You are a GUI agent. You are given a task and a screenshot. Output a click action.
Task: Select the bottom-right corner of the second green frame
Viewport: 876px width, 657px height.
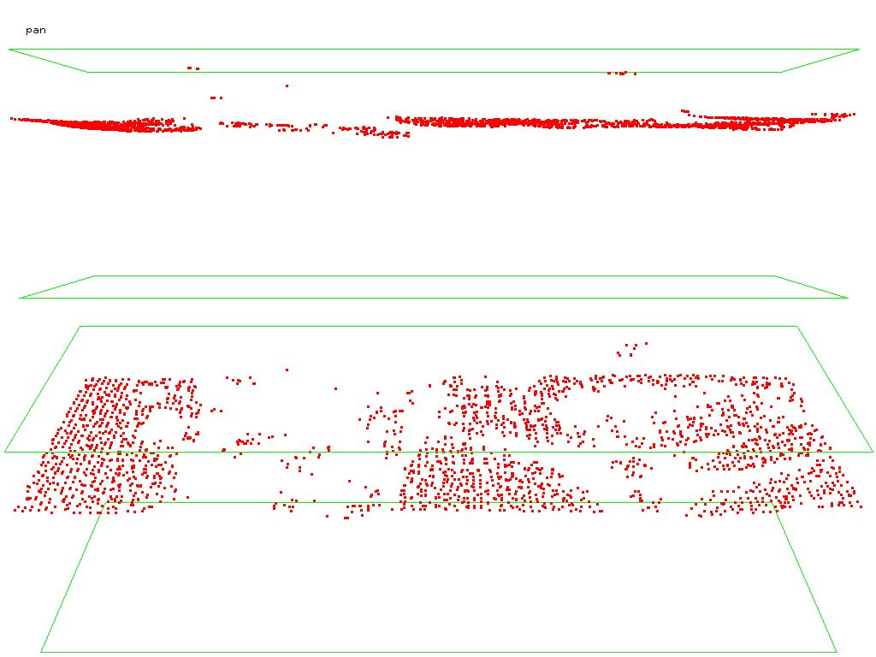(847, 298)
